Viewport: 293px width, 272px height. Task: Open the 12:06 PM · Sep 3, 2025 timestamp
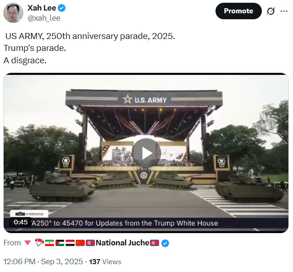43,261
